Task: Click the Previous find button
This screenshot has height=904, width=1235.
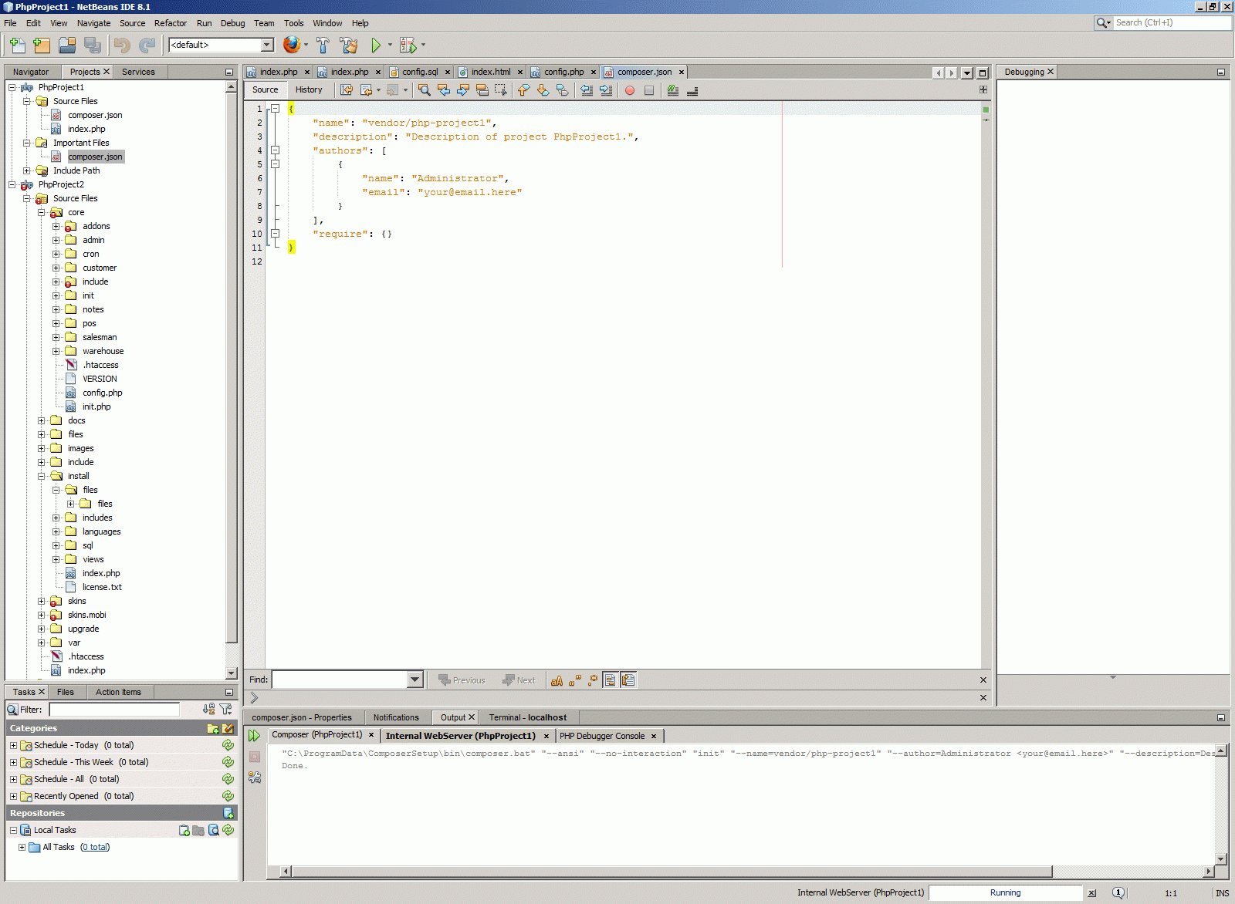Action: click(x=462, y=680)
